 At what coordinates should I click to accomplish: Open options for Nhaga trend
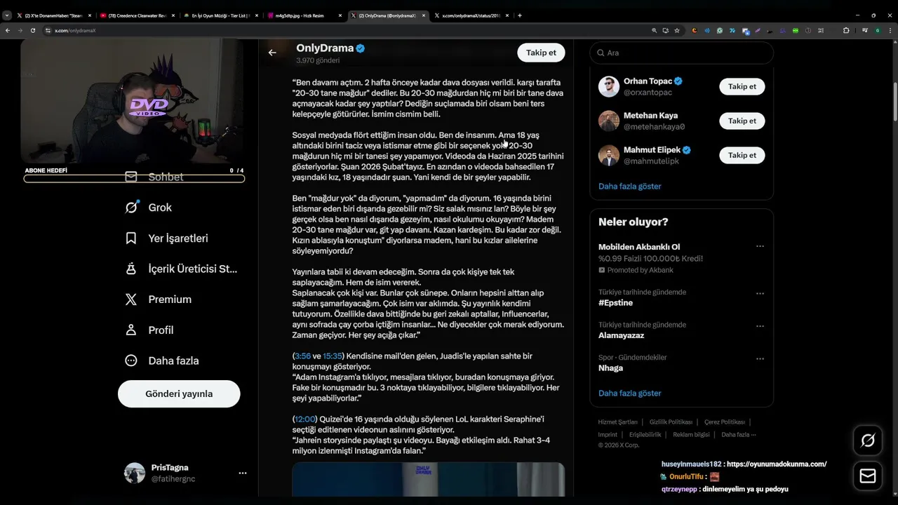(760, 358)
